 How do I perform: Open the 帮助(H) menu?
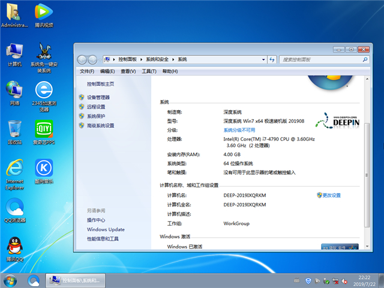170,71
